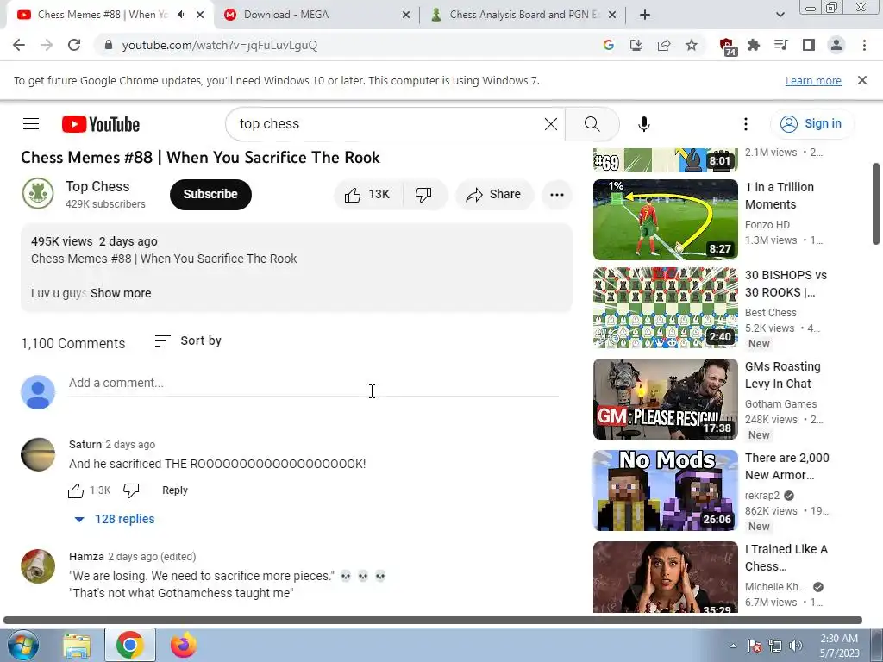Dislike the video with the thumbs-down button
The width and height of the screenshot is (883, 662).
coord(424,194)
